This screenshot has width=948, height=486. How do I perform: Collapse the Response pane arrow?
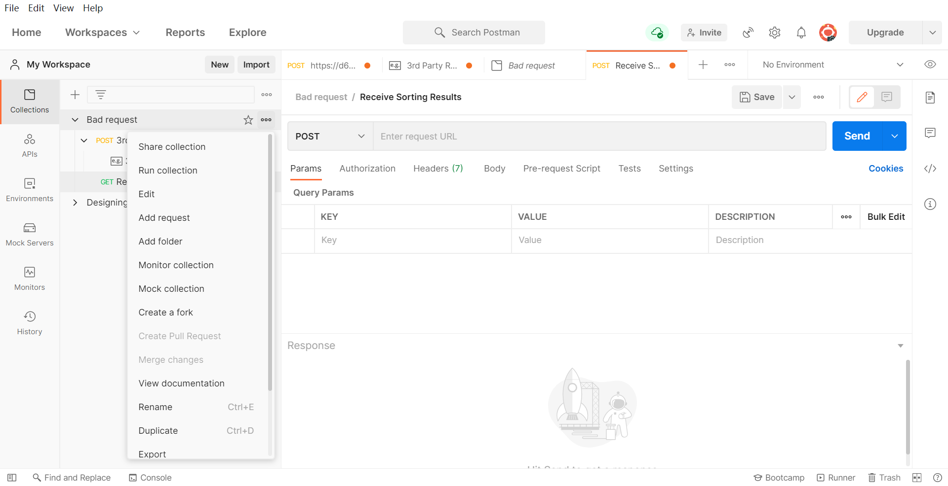[x=901, y=346]
